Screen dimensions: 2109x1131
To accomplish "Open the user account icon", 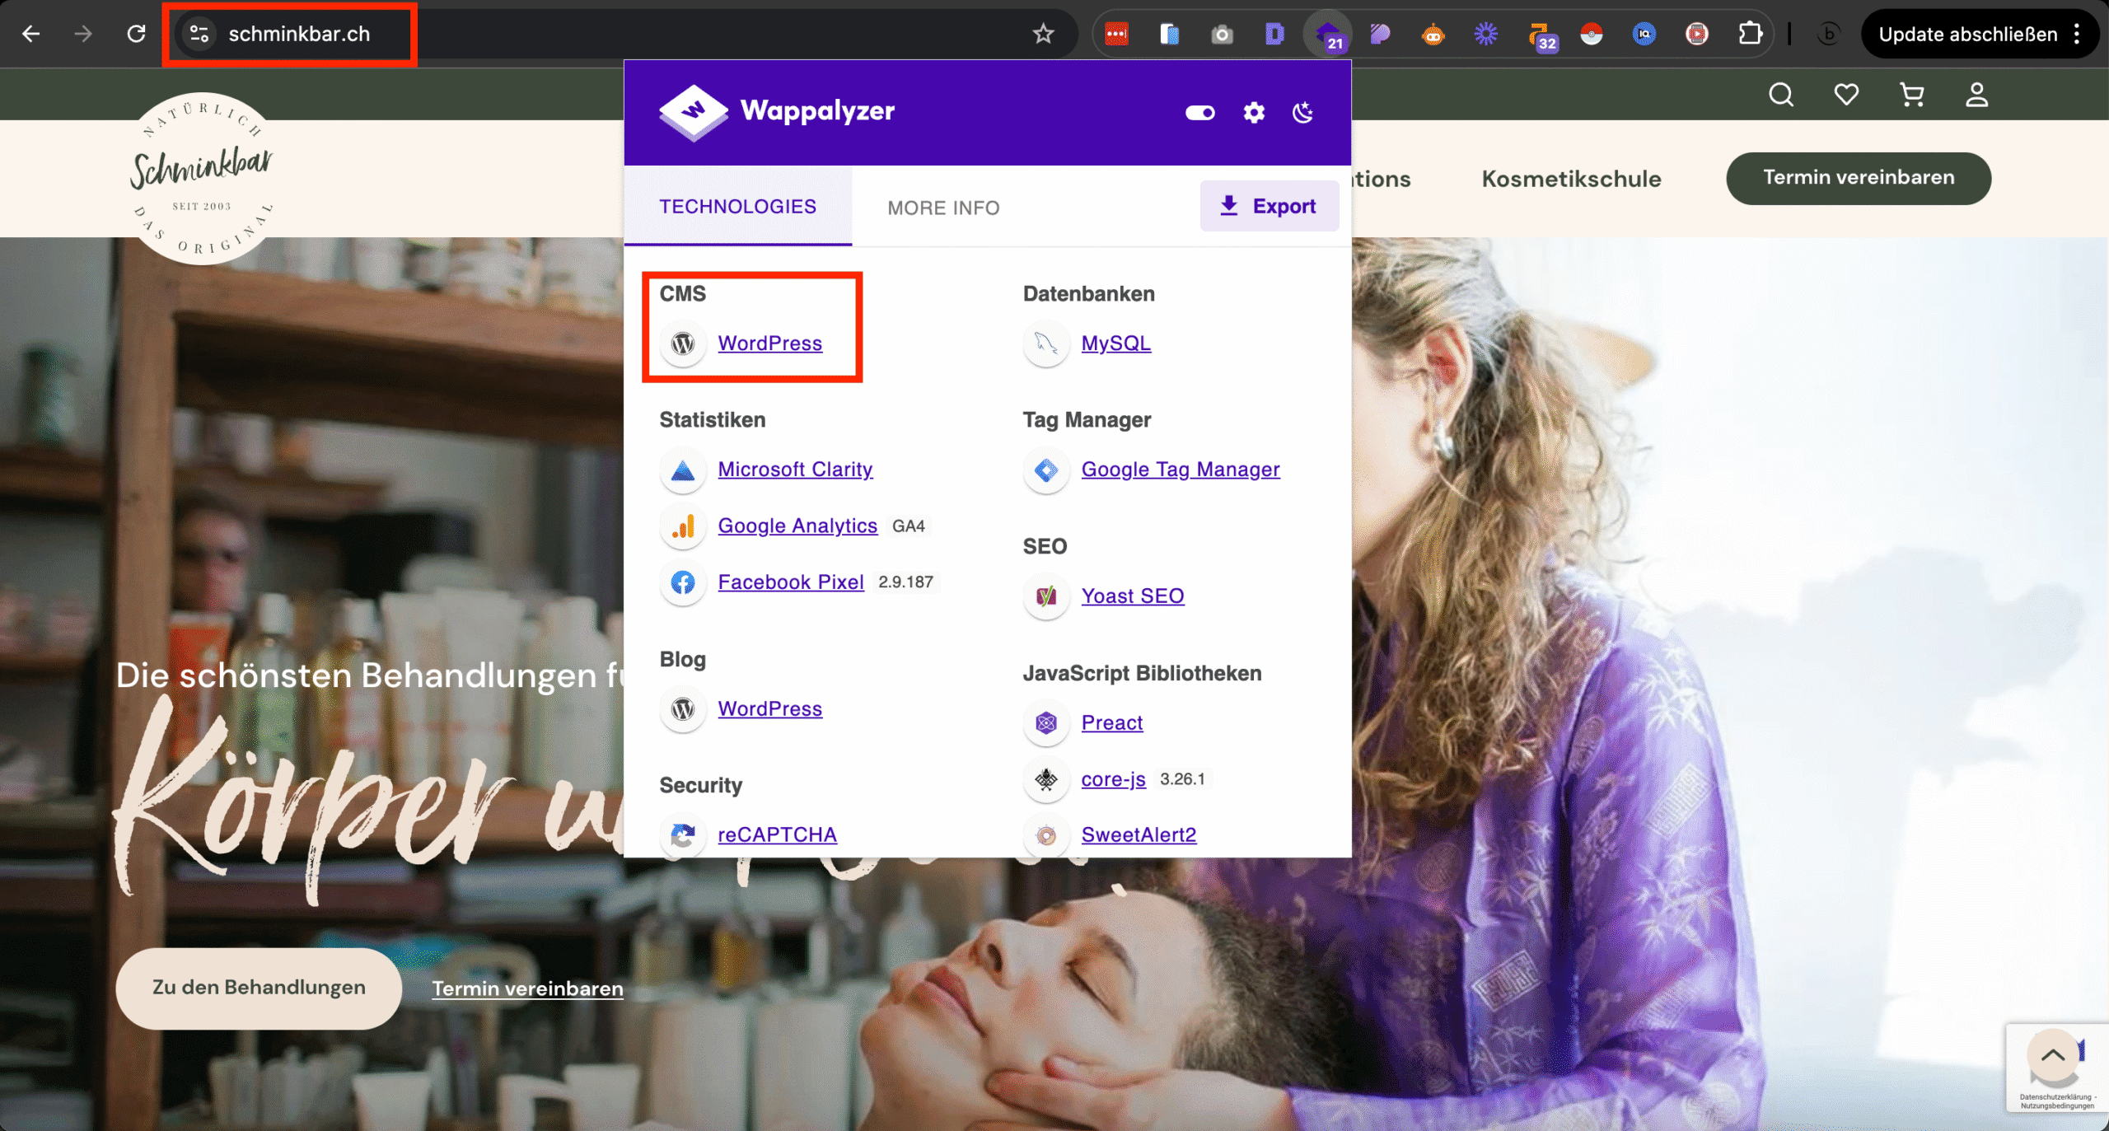I will [1976, 95].
